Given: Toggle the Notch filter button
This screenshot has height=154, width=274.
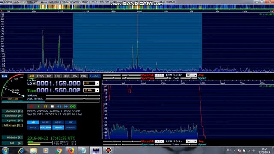Looking at the screenshot, I should click(58, 127).
